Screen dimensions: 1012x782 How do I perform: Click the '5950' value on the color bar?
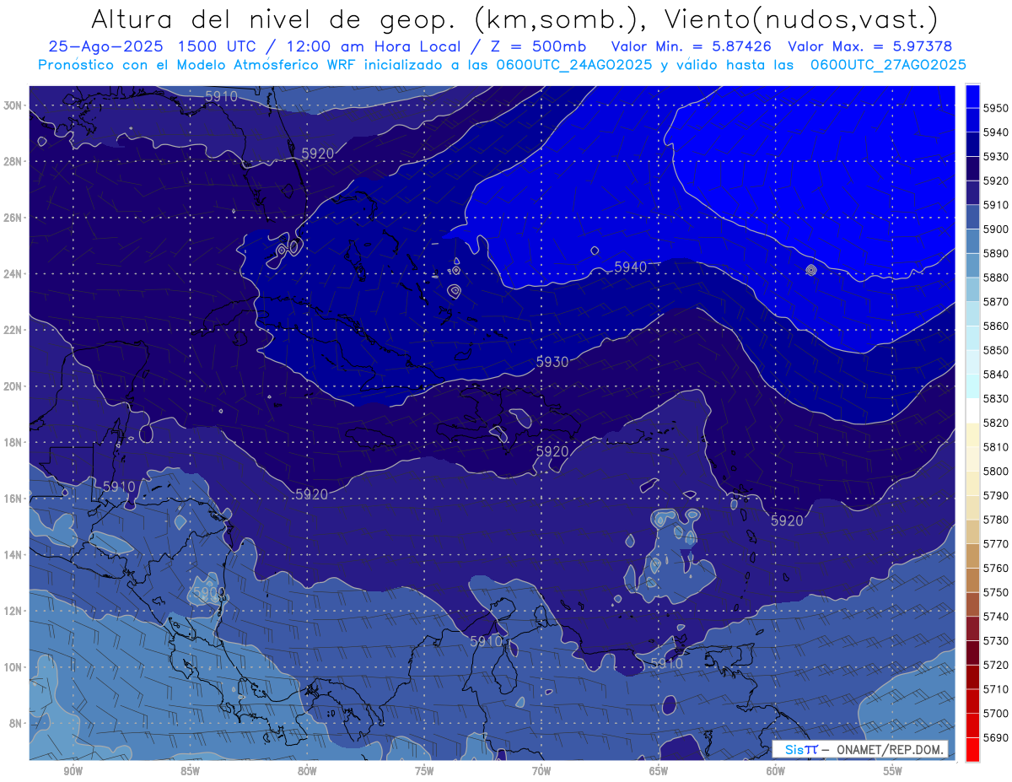[995, 109]
